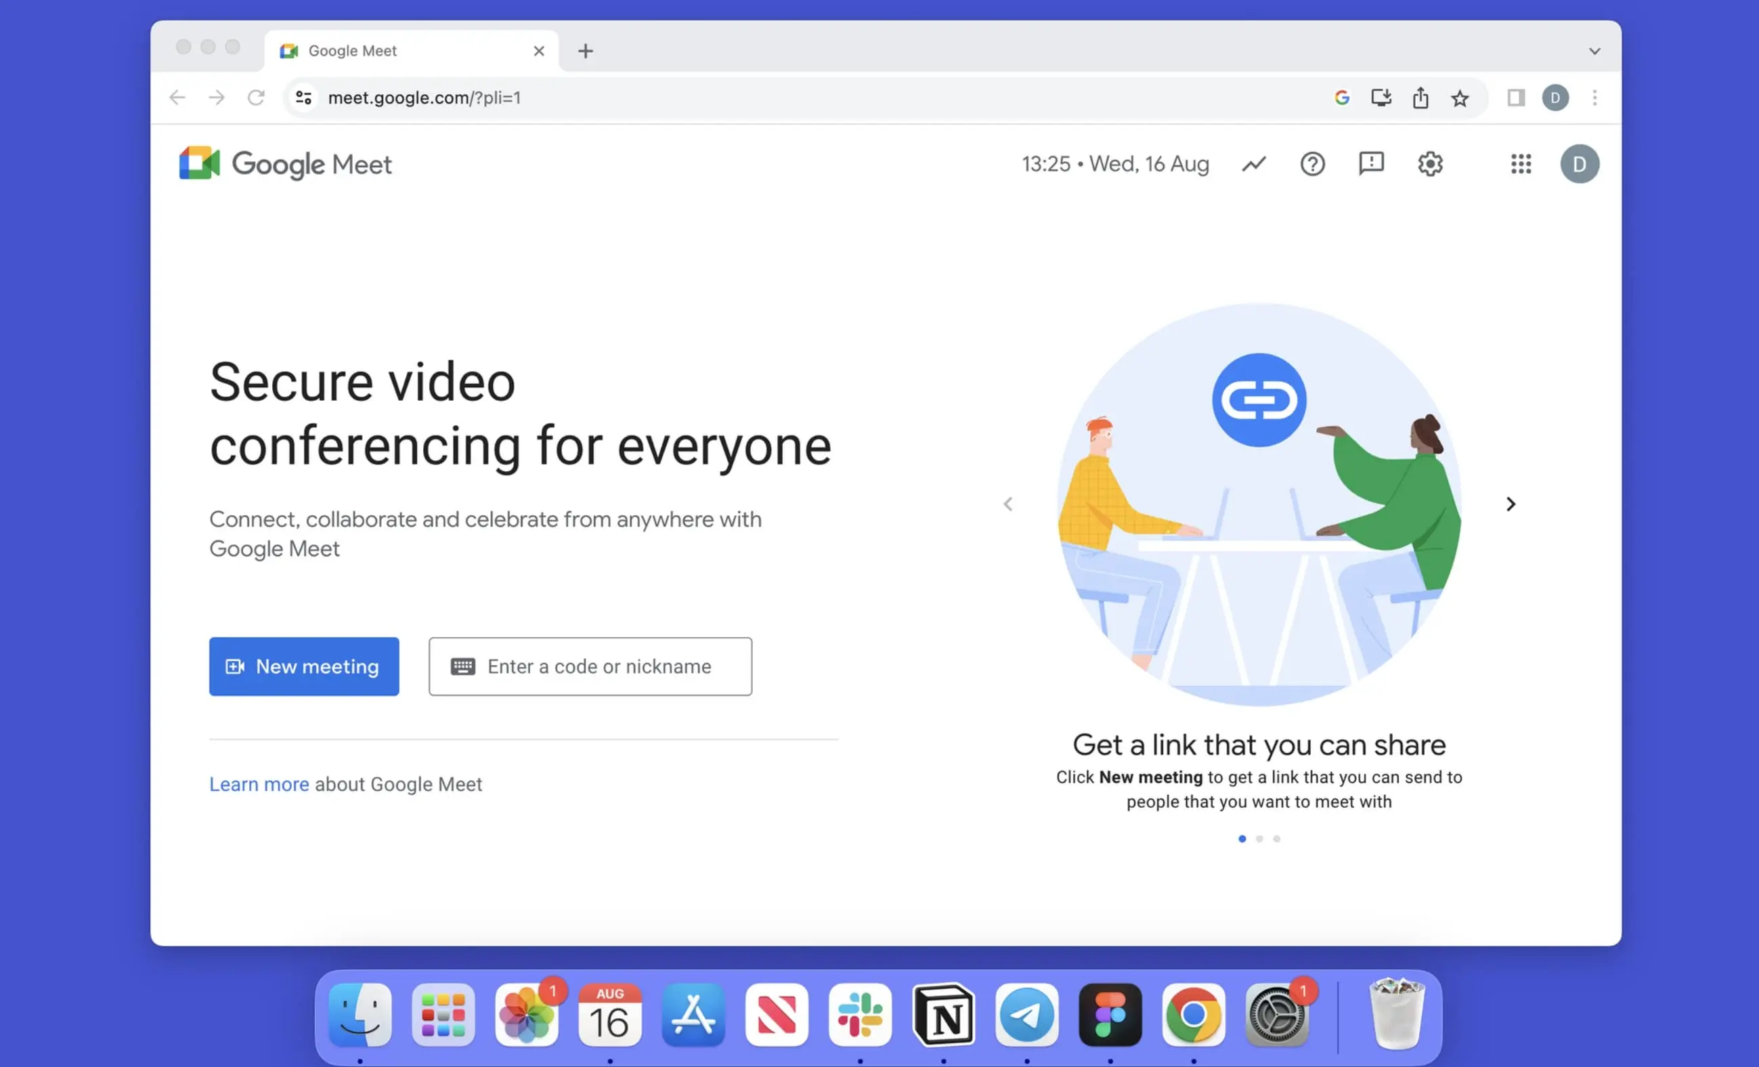
Task: Click the Google account avatar
Action: point(1580,164)
